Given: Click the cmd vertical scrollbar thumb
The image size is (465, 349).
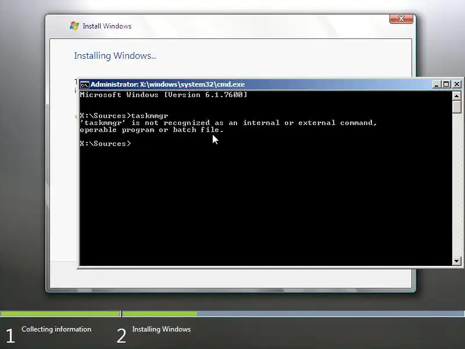Looking at the screenshot, I should [x=456, y=106].
